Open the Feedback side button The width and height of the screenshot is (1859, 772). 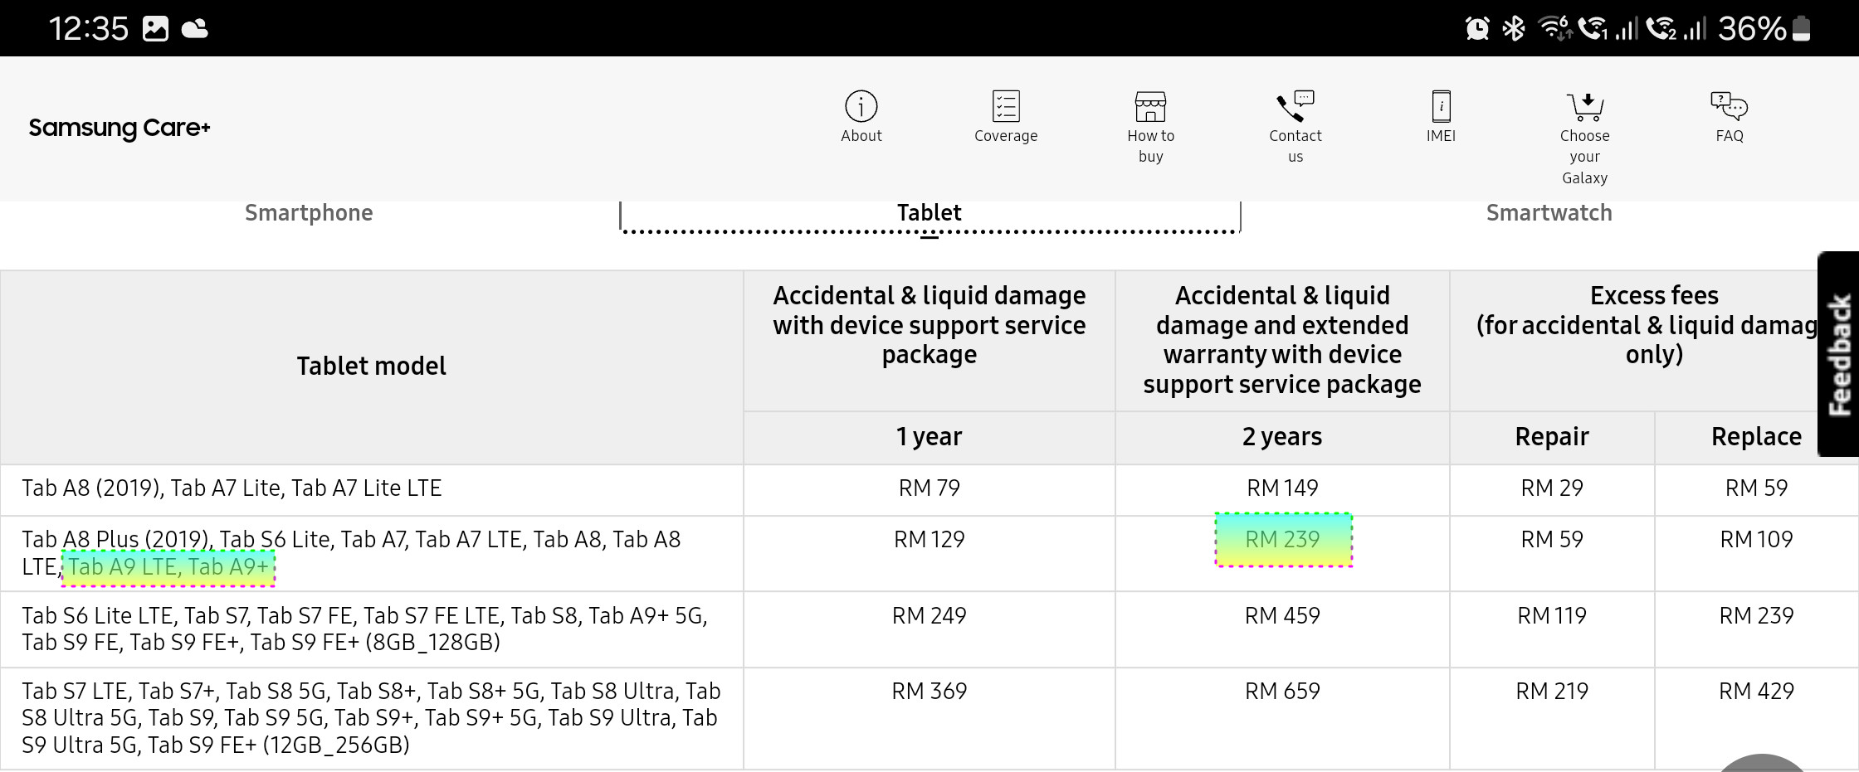1838,354
